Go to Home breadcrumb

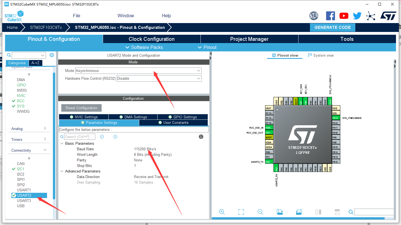(12, 27)
